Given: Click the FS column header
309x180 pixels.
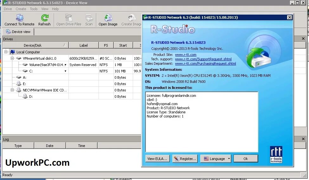Looking at the screenshot, I should (106, 45).
